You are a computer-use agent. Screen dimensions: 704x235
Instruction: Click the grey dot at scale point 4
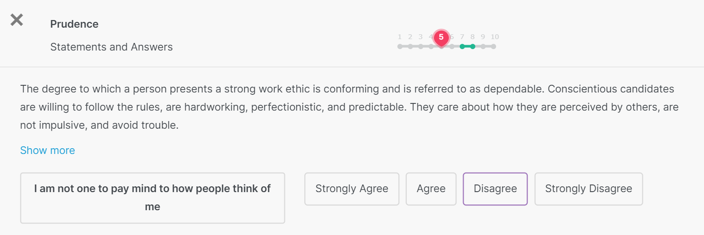(431, 46)
